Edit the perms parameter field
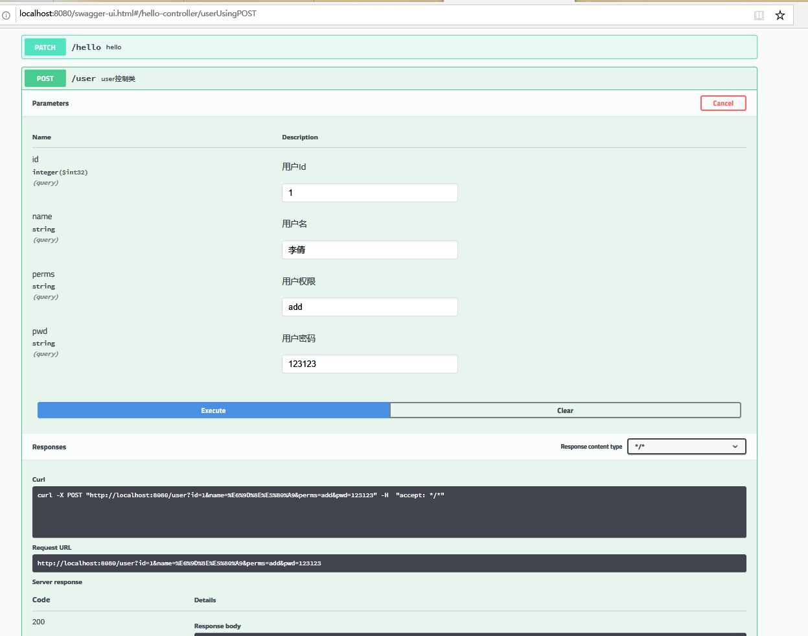The image size is (808, 636). point(370,307)
